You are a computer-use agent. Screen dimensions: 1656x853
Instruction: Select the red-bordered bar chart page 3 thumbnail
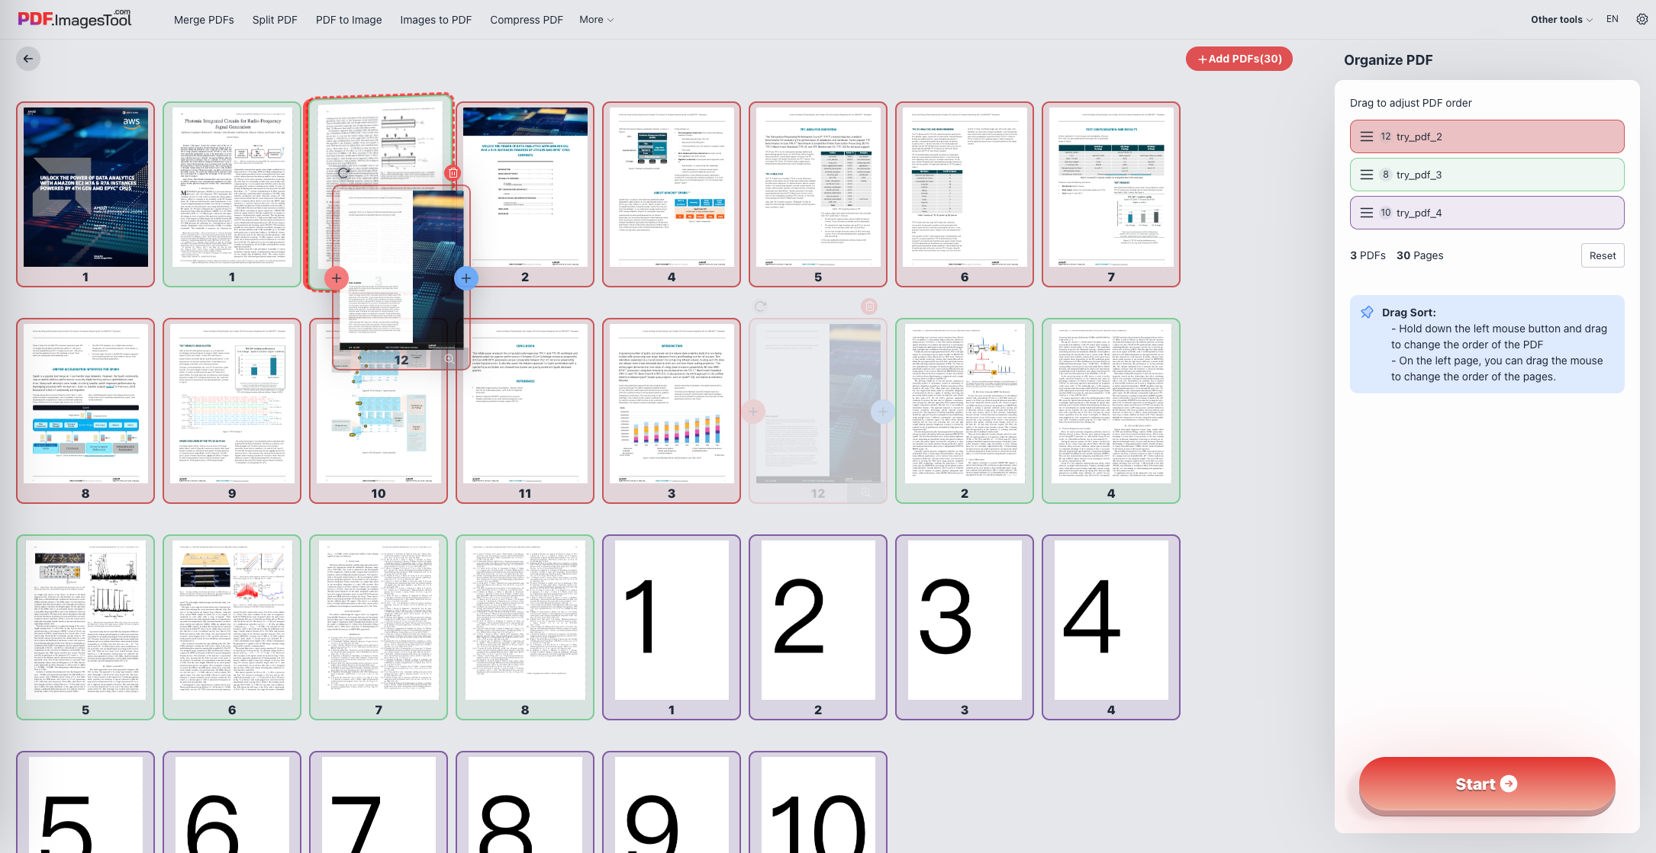pos(672,411)
